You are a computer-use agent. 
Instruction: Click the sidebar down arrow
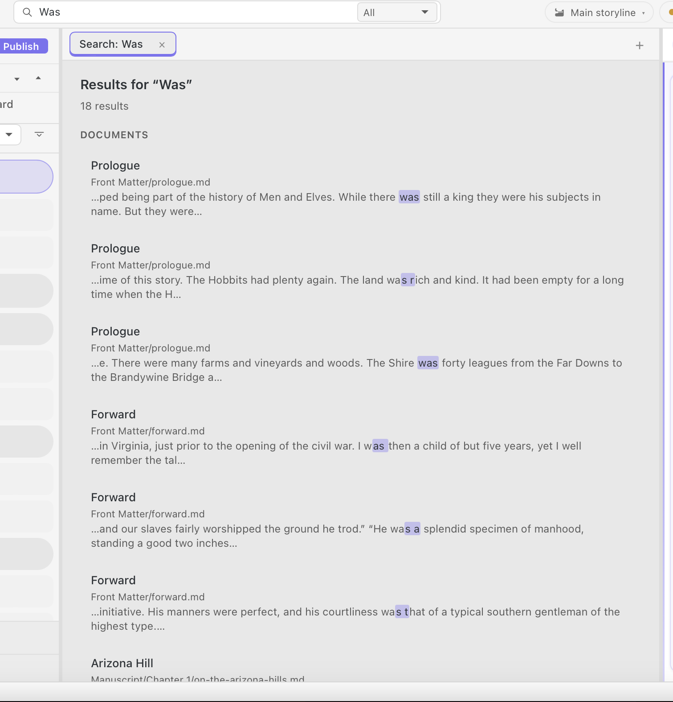point(17,79)
